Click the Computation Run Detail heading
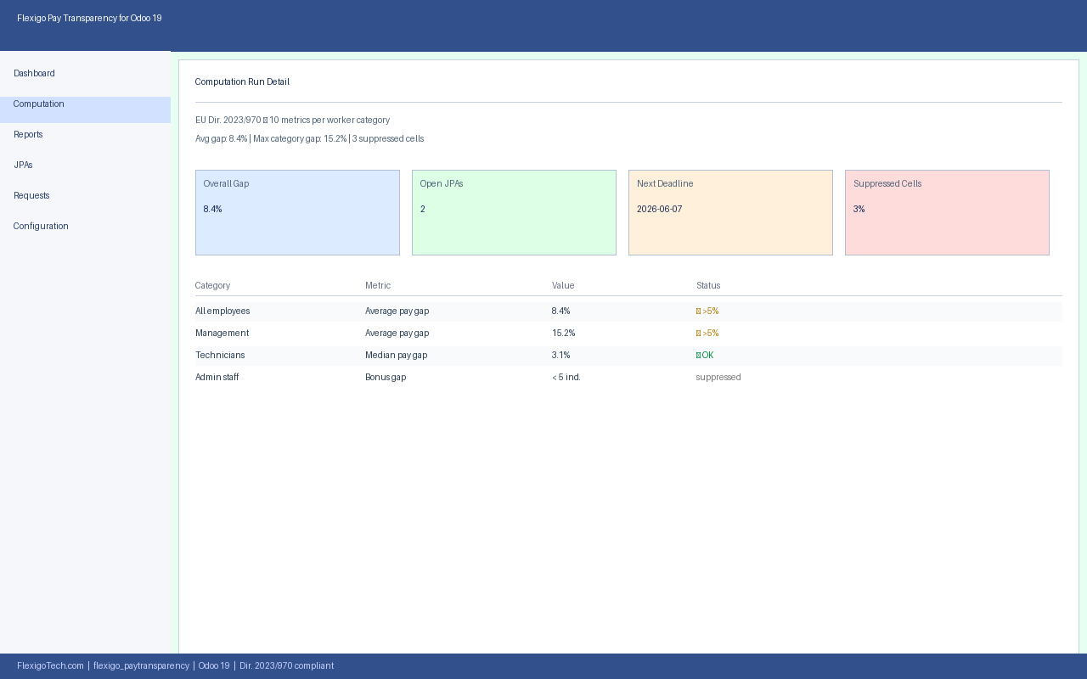The width and height of the screenshot is (1087, 679). click(242, 82)
